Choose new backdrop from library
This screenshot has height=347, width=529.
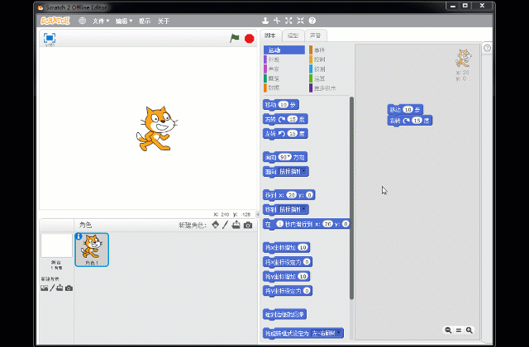click(x=44, y=288)
